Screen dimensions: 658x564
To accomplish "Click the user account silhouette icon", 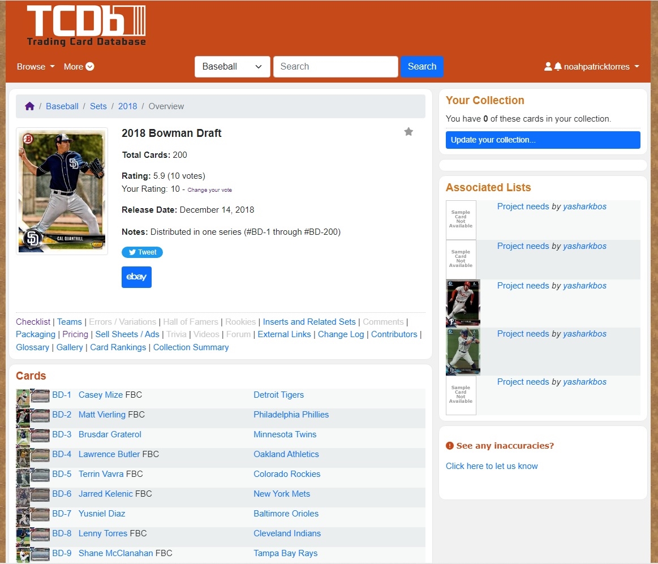I will (548, 66).
